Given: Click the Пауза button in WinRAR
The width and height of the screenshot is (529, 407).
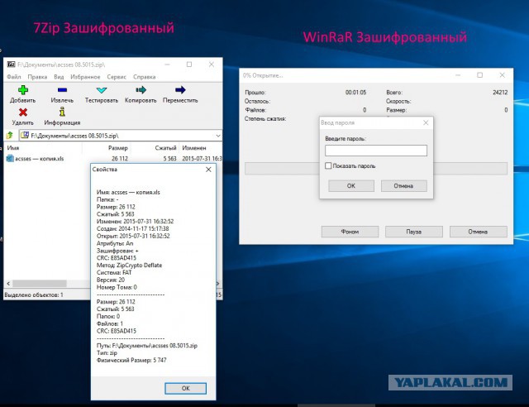Looking at the screenshot, I should point(414,232).
